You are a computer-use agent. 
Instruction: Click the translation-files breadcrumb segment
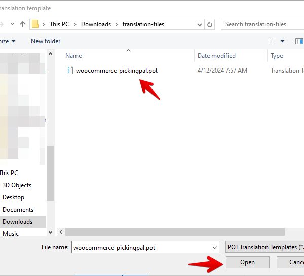pyautogui.click(x=143, y=24)
